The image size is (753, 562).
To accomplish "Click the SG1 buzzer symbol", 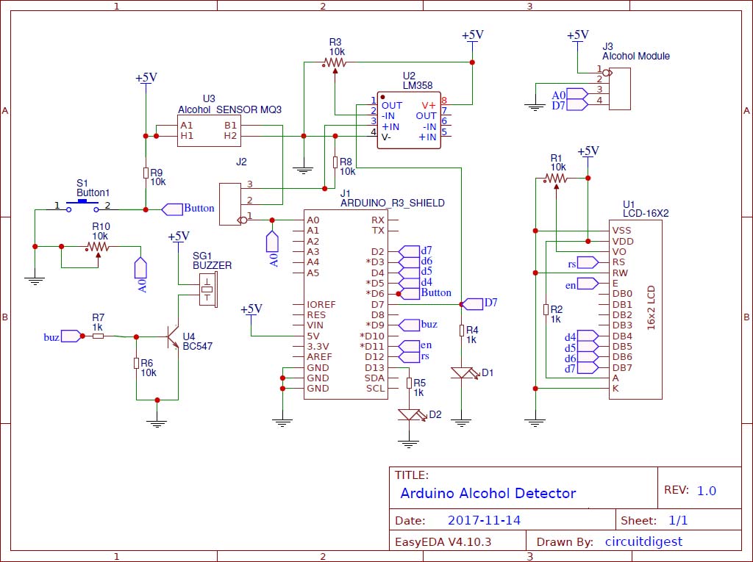I will point(207,289).
